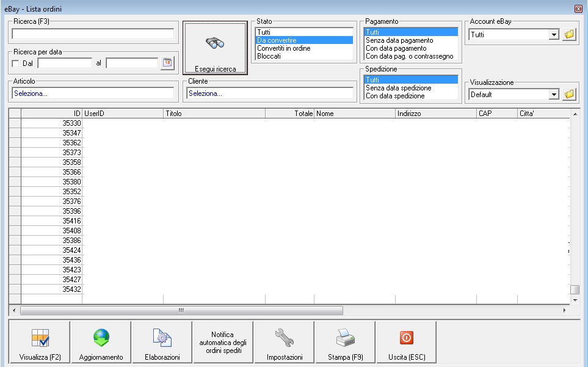Viewport: 588px width, 367px height.
Task: Click Seleziona... in Articolo field
Action: pos(93,93)
